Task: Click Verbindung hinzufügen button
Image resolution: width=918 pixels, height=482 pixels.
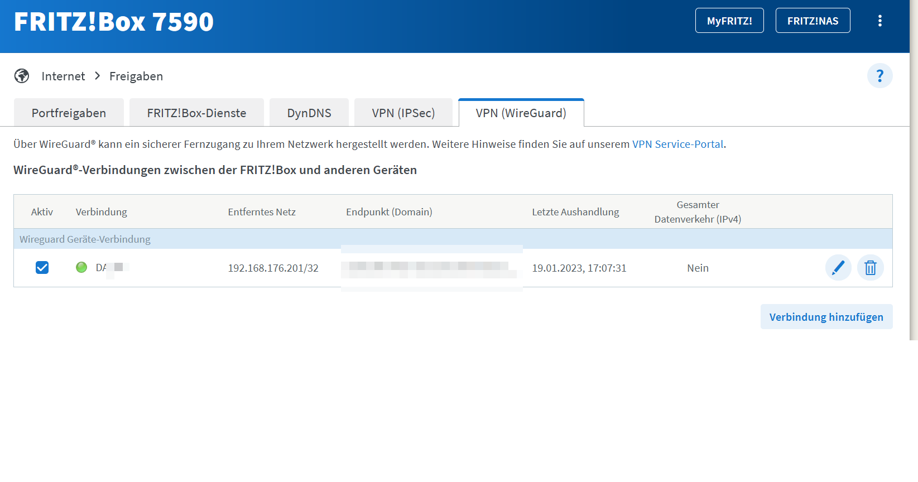Action: tap(826, 317)
